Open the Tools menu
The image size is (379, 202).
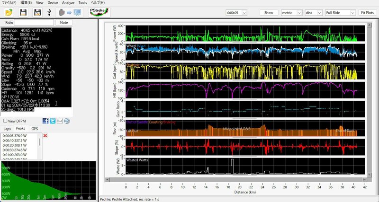click(x=82, y=3)
